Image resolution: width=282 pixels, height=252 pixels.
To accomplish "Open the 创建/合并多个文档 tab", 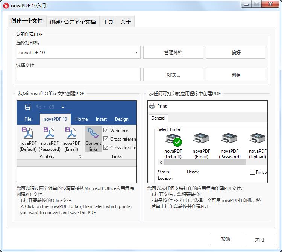I will 73,21.
